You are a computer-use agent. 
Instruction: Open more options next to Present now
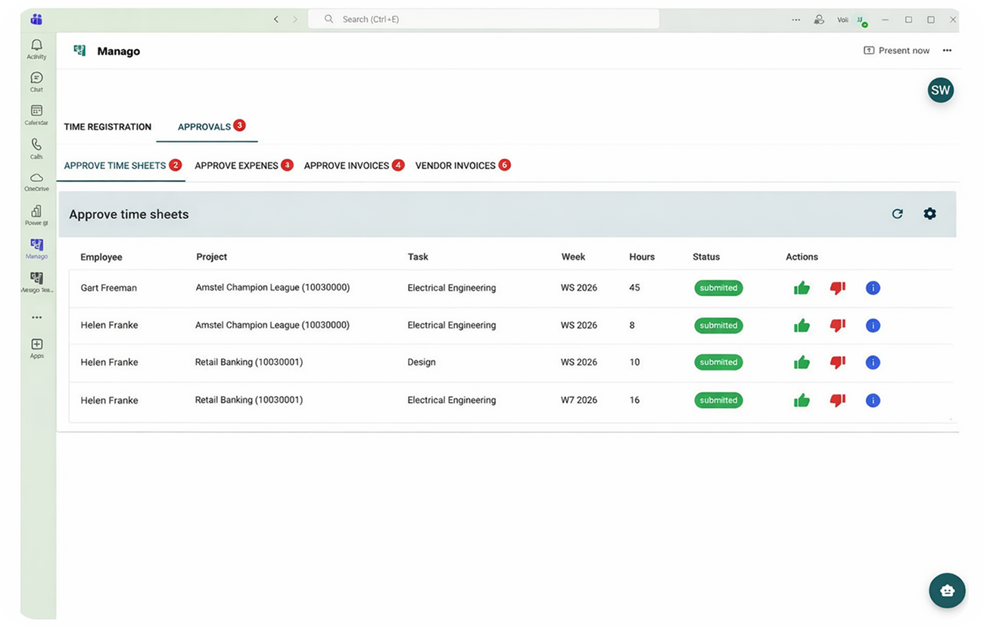[x=947, y=51]
